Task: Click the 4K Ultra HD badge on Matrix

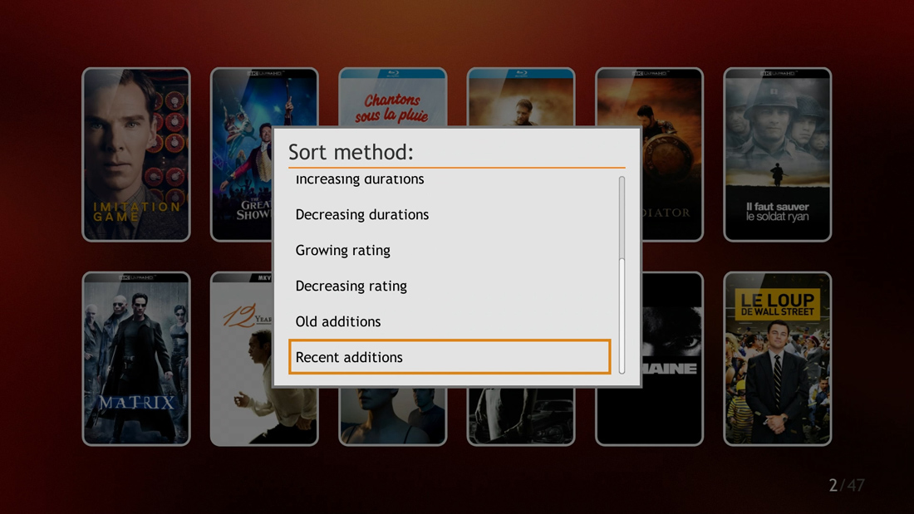Action: [x=136, y=278]
